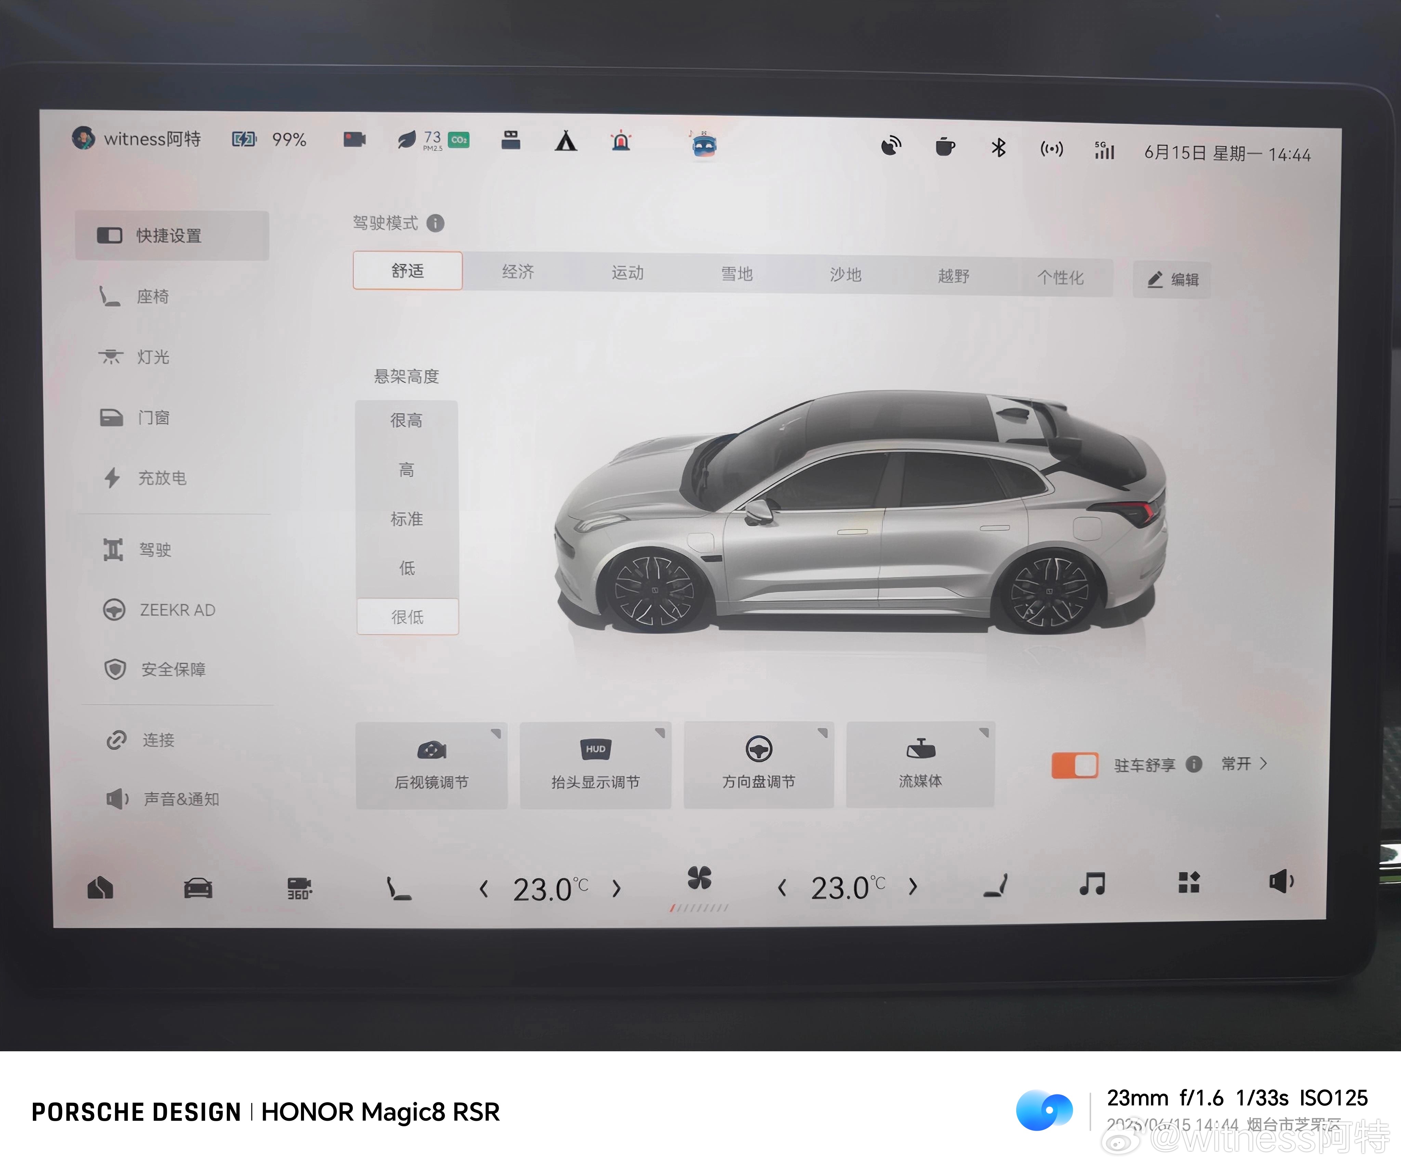This screenshot has width=1401, height=1169.
Task: Decrease left temperature with left arrow
Action: pyautogui.click(x=484, y=889)
